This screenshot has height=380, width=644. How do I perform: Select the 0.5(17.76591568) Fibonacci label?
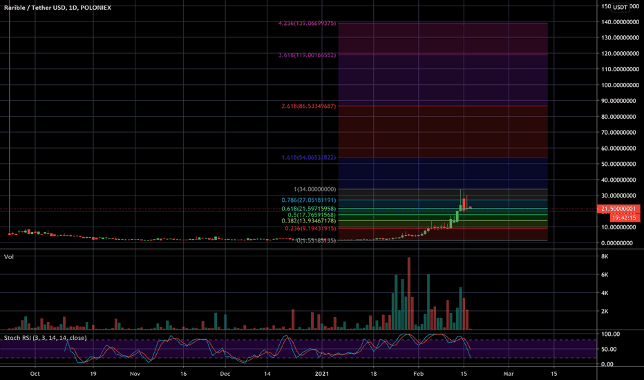(312, 215)
